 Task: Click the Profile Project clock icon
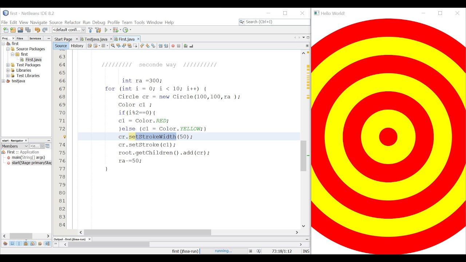(x=126, y=30)
